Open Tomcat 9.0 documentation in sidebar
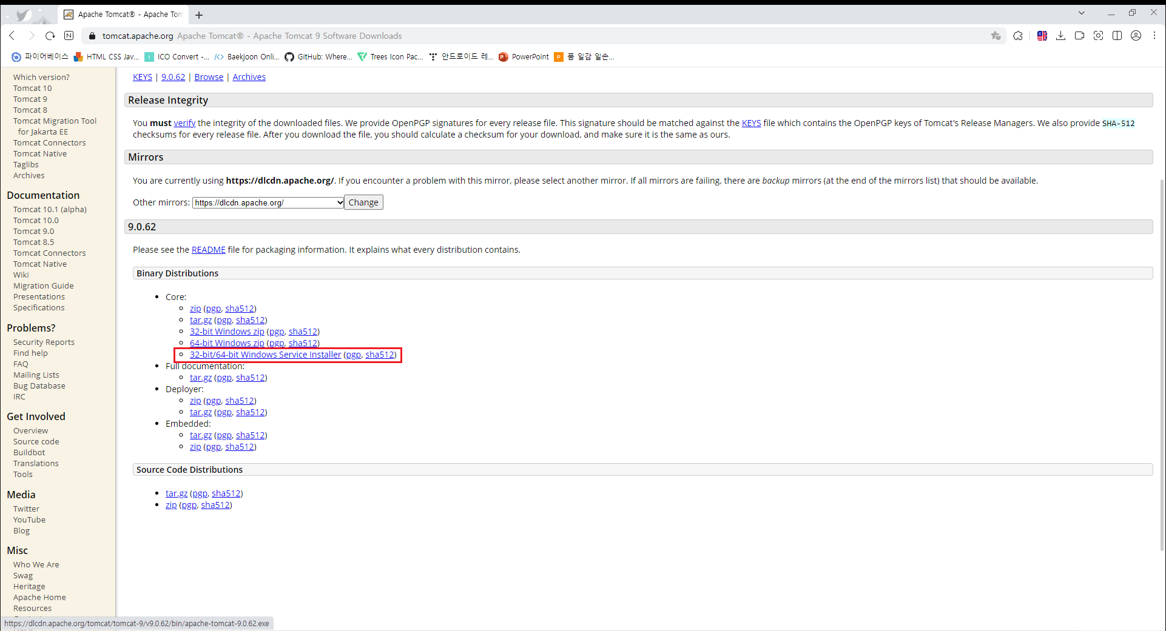The image size is (1166, 631). point(34,231)
